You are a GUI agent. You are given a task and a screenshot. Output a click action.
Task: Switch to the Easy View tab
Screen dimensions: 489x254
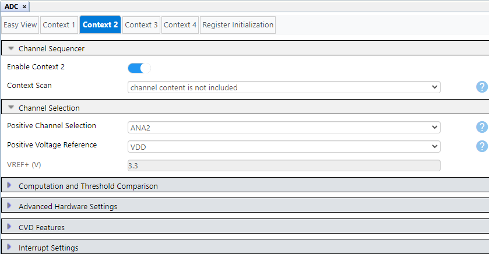pos(20,25)
